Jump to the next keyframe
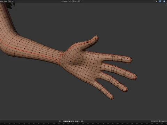 72,121
